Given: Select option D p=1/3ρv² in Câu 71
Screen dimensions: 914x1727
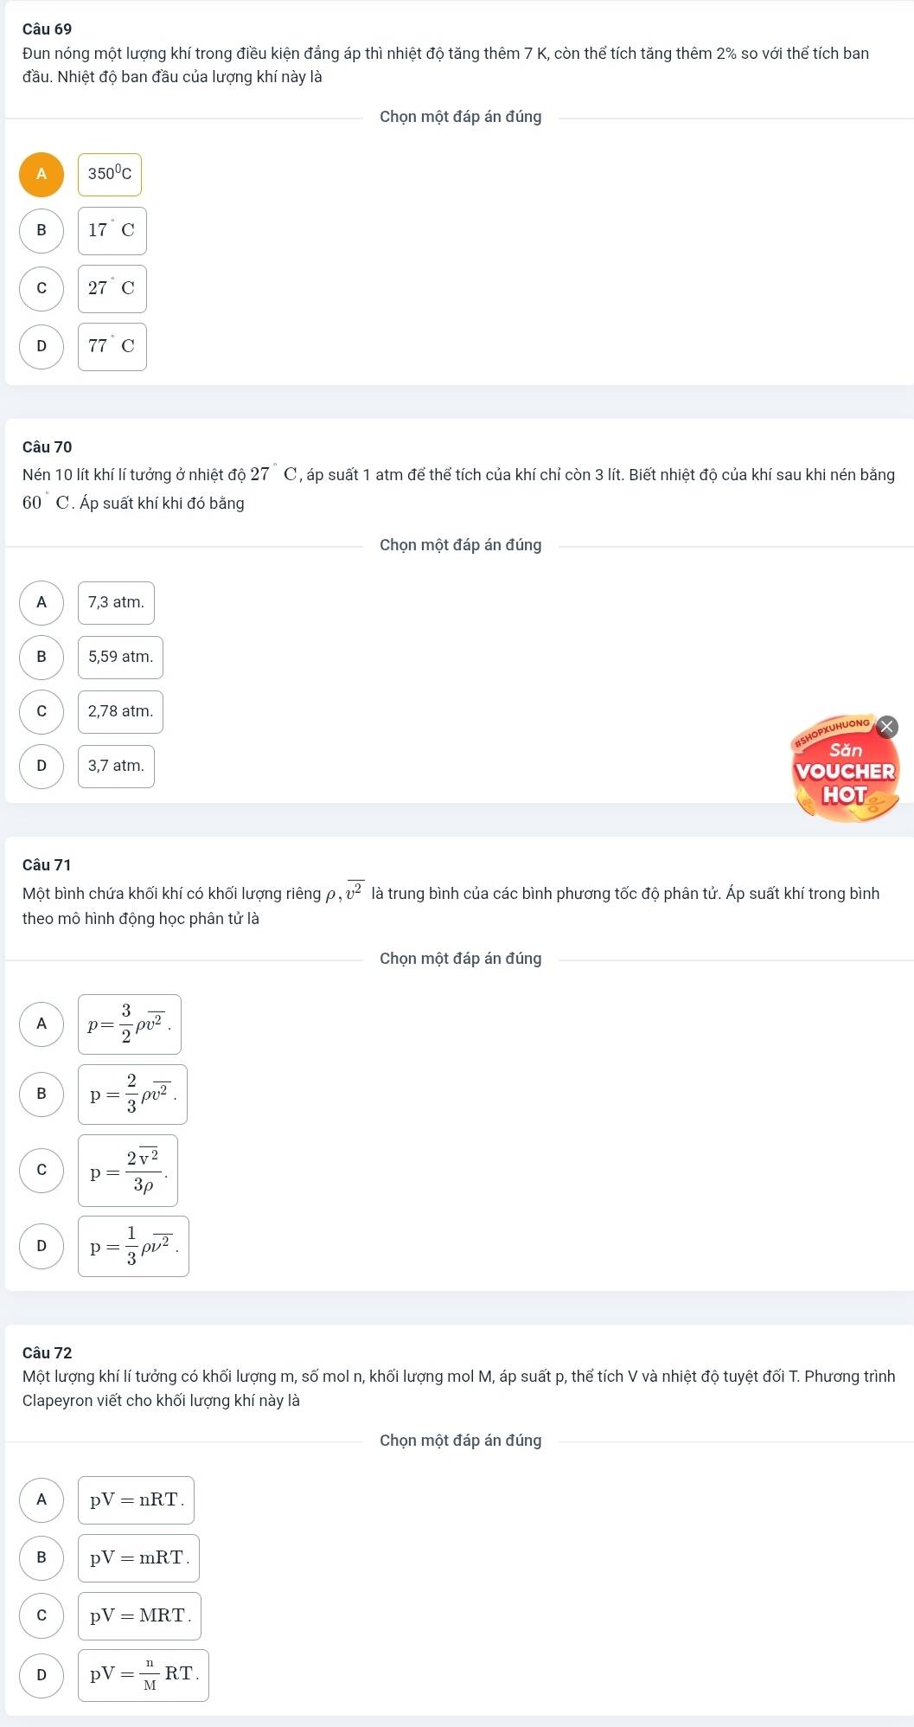Looking at the screenshot, I should [x=42, y=1246].
